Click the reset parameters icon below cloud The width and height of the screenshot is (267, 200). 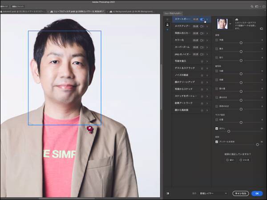click(262, 28)
